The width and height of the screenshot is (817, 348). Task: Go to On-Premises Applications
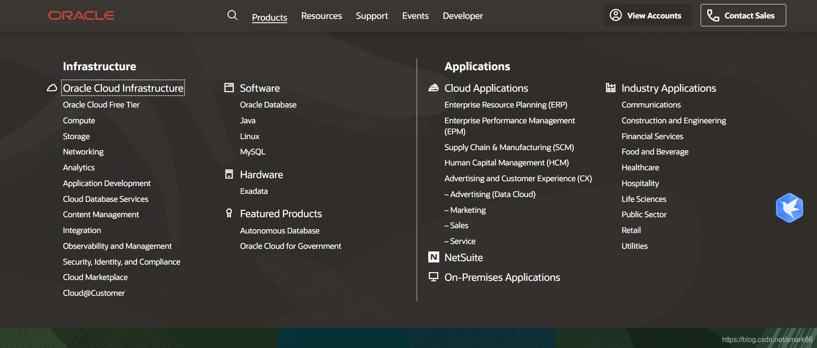(x=502, y=277)
